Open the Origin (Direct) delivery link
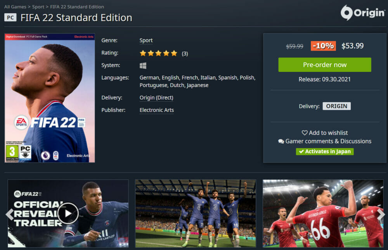The height and width of the screenshot is (250, 388). pos(156,98)
